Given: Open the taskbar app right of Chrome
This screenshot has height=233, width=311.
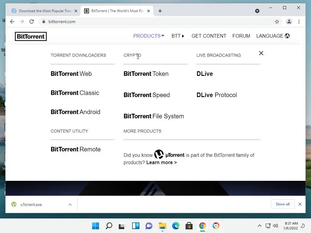Looking at the screenshot, I should click(x=216, y=226).
